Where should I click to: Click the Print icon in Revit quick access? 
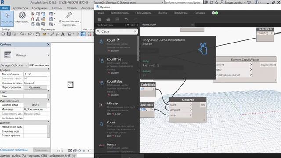click(38, 34)
